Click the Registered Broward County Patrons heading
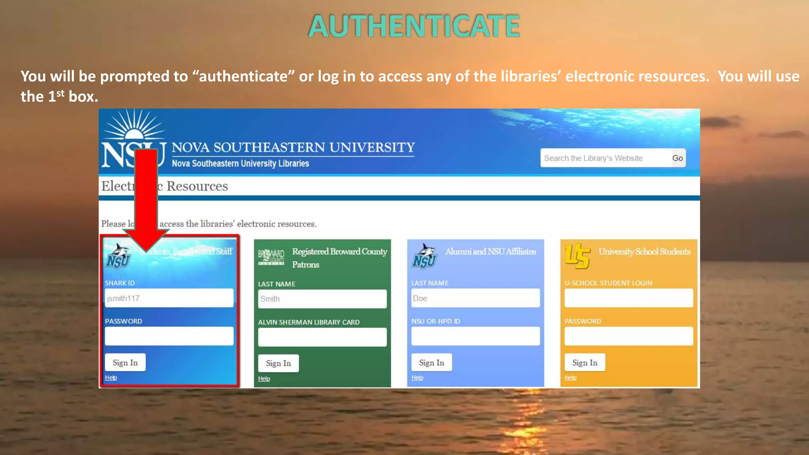 click(x=340, y=258)
